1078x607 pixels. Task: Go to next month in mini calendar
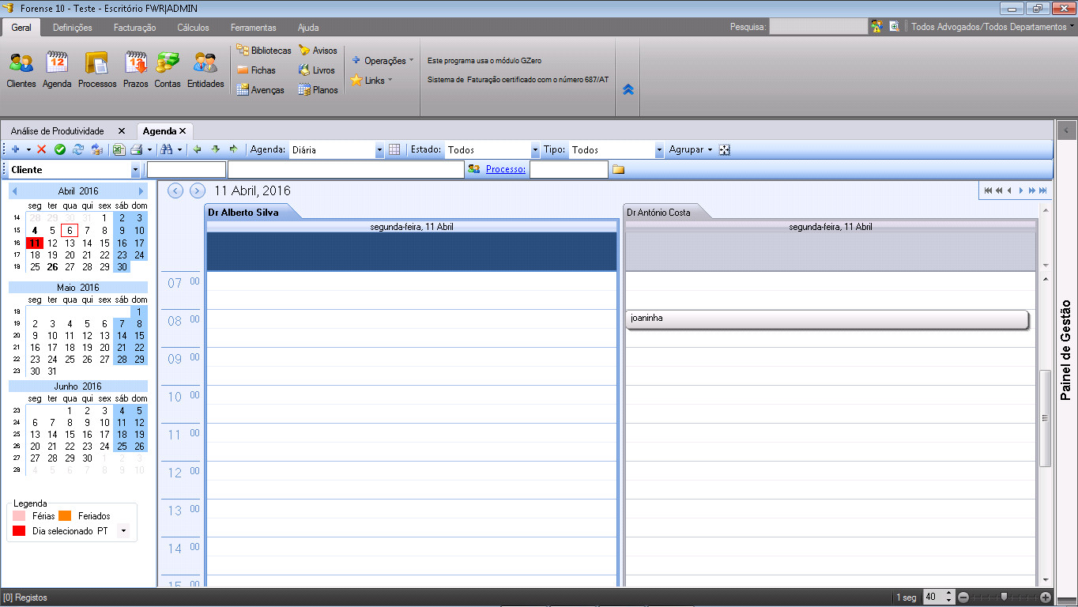coord(141,191)
